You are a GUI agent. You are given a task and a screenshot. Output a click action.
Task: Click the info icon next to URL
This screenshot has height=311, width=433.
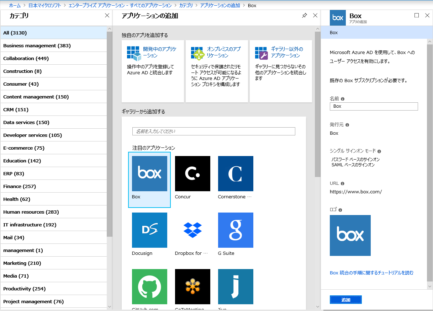(343, 183)
